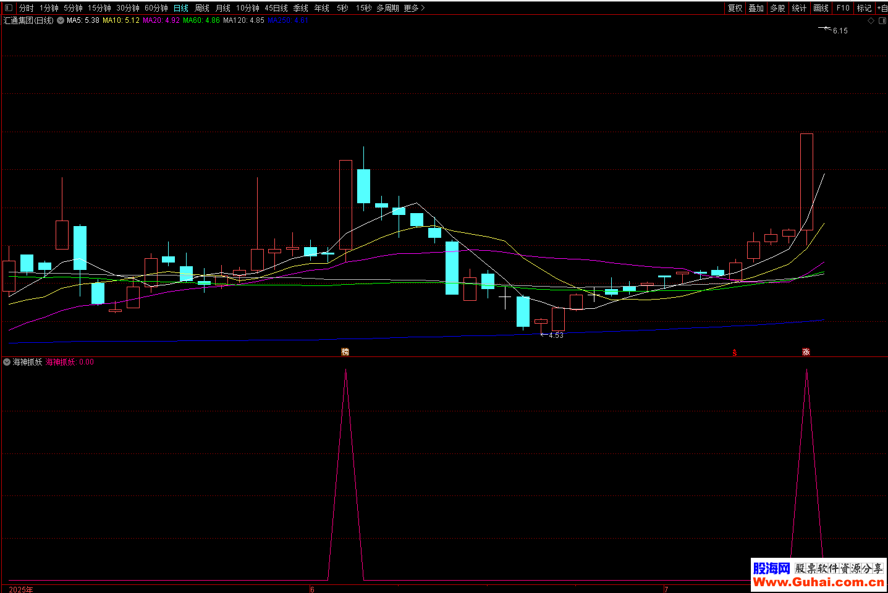Click the month 6 axis marker

click(x=313, y=589)
